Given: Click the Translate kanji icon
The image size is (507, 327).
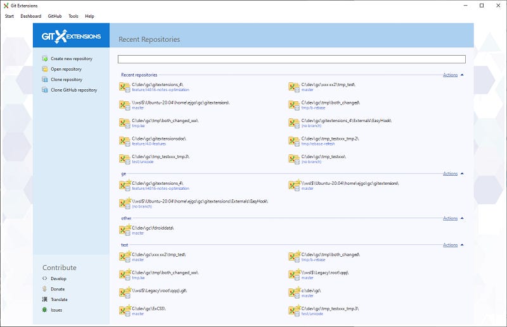Looking at the screenshot, I should coord(45,299).
